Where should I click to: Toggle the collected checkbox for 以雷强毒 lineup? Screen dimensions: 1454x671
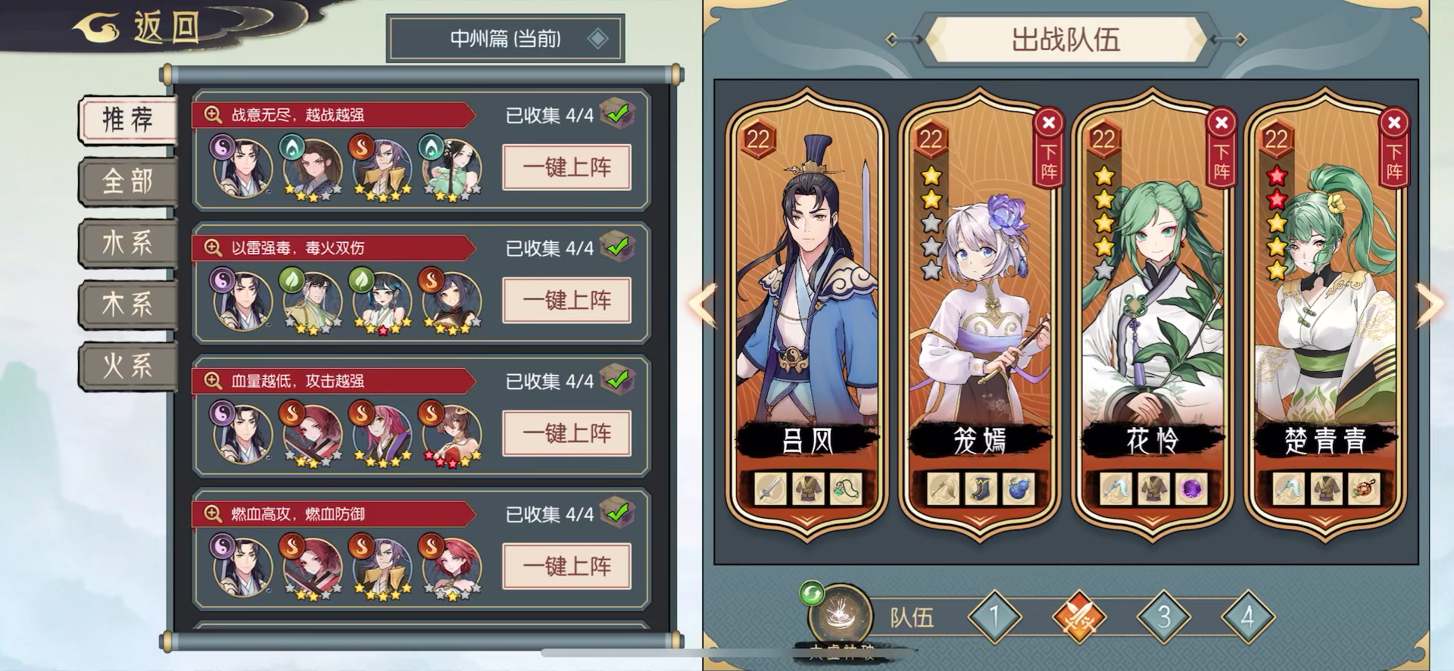[x=618, y=247]
